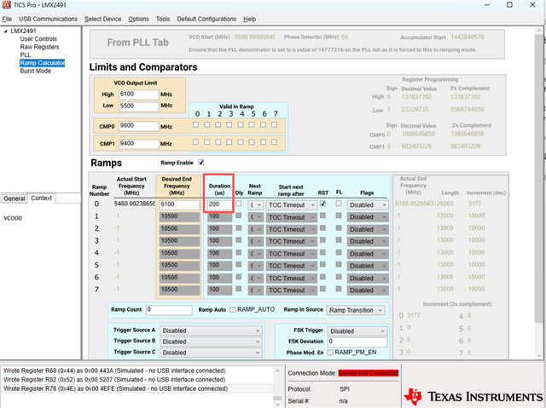
Task: Open the Default Configurations menu
Action: (206, 19)
